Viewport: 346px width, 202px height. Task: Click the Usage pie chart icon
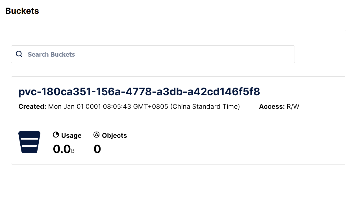56,135
